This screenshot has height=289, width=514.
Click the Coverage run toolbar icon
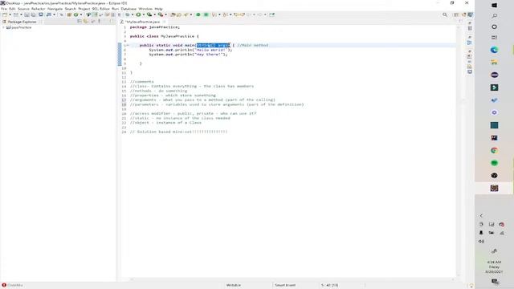point(149,14)
